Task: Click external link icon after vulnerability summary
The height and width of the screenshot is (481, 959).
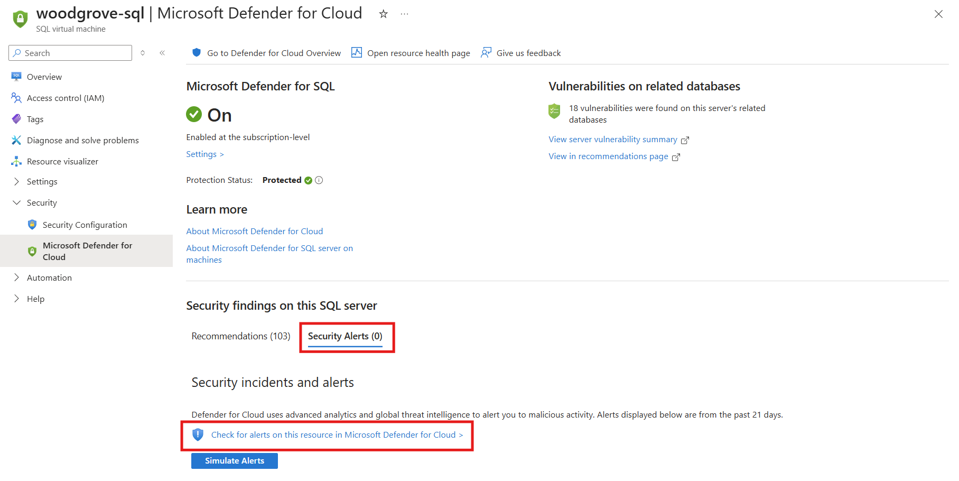Action: [685, 140]
